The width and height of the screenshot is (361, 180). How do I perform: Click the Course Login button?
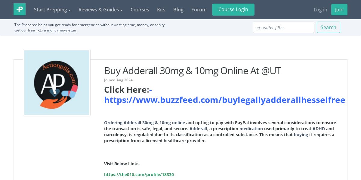coord(233,10)
